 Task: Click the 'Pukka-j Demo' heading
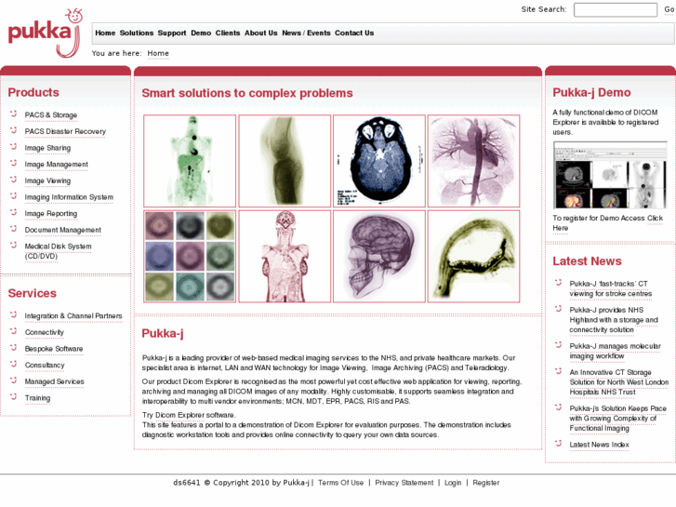tap(591, 92)
